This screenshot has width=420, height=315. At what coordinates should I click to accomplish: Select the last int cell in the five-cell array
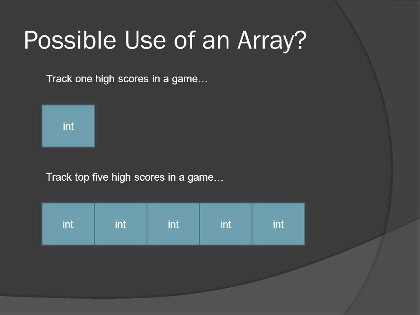(278, 224)
